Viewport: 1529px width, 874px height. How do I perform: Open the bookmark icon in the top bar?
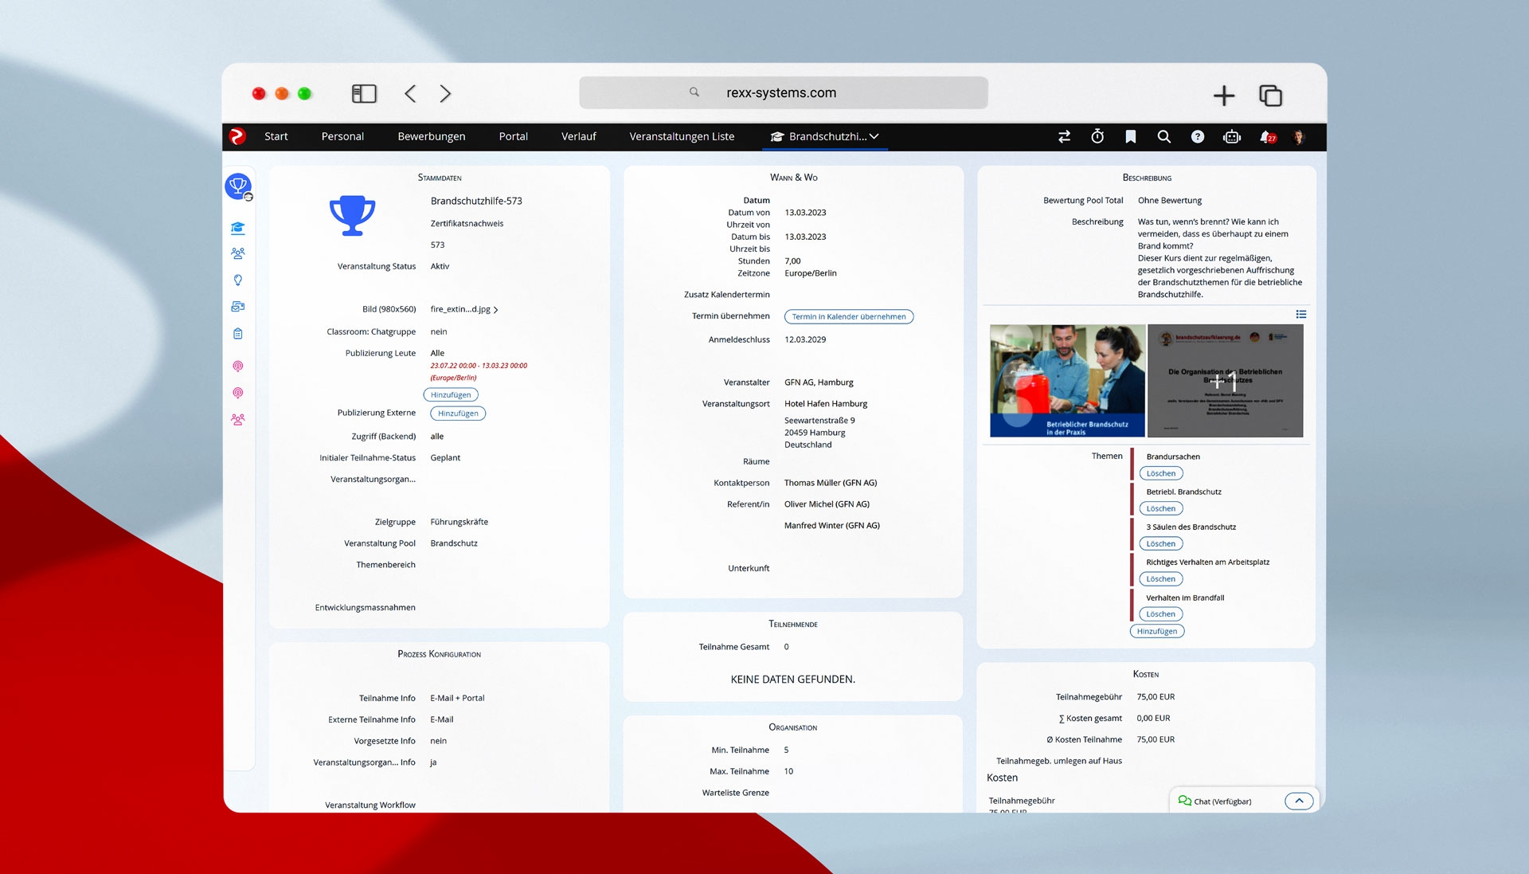(1130, 136)
